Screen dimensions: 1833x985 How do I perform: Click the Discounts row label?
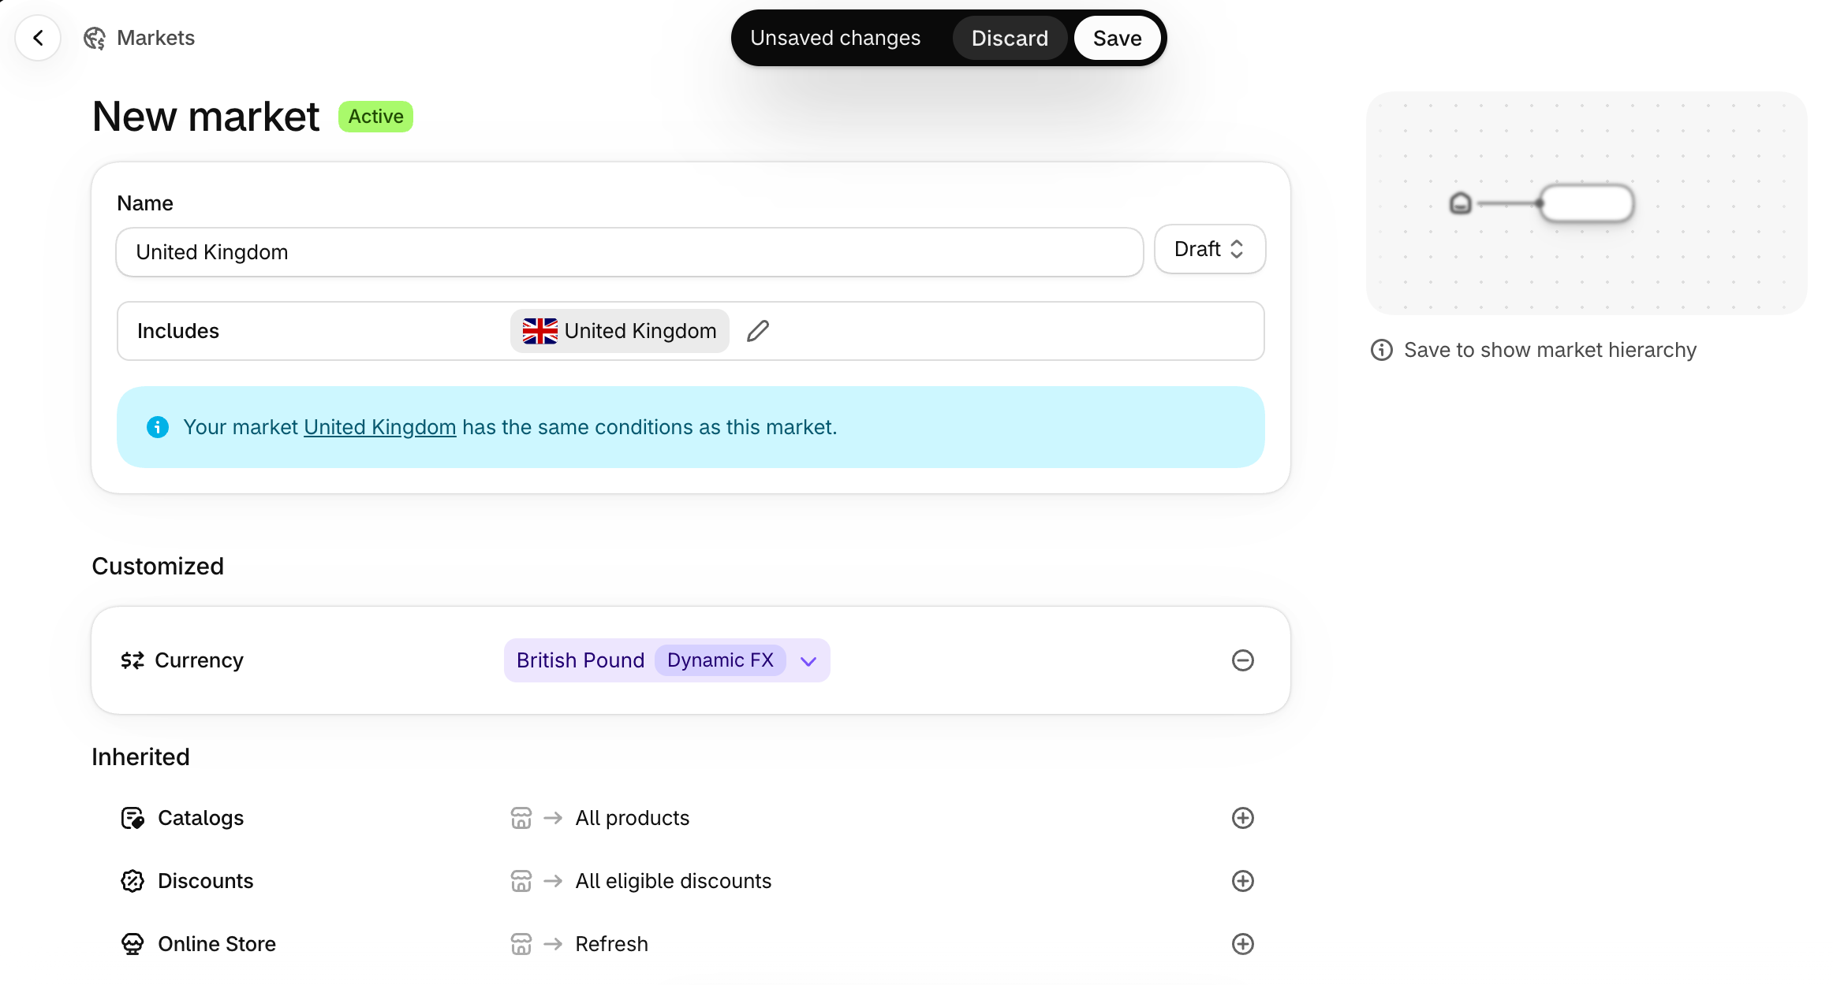coord(205,881)
